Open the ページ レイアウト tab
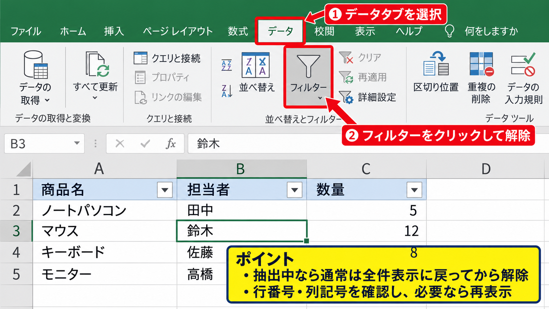The image size is (549, 309). 178,31
